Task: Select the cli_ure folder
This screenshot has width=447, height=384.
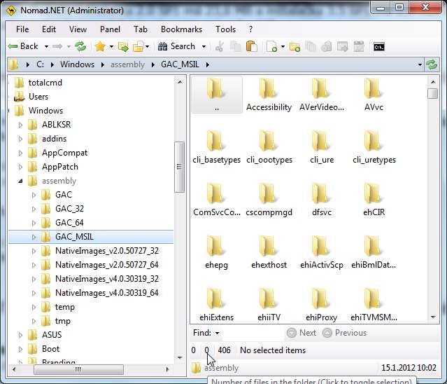Action: tap(321, 147)
